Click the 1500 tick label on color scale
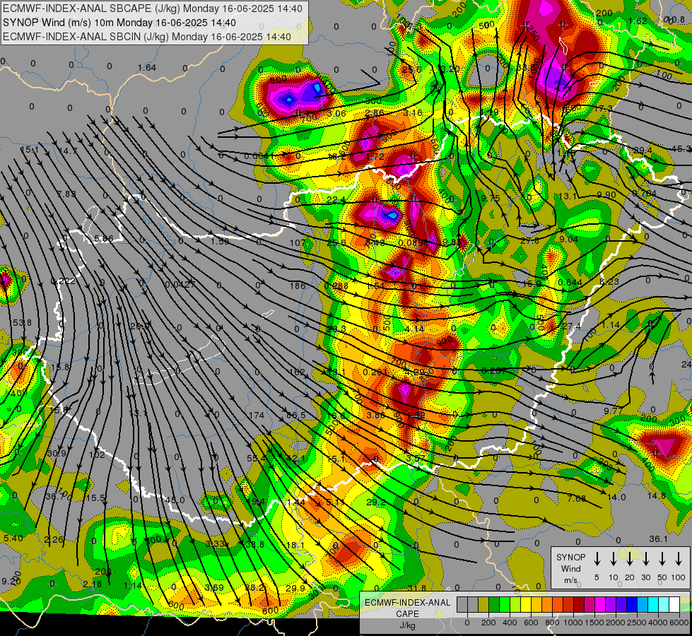 (594, 623)
